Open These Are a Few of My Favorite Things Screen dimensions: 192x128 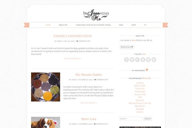coord(93,25)
